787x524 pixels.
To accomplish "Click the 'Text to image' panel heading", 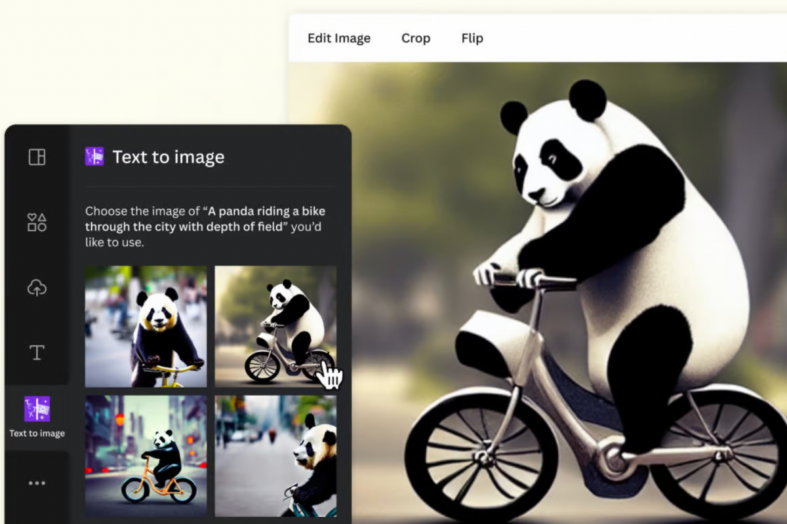I will (169, 157).
